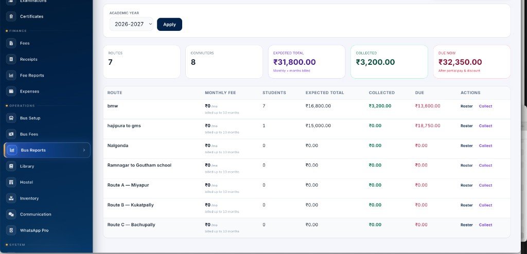Open the Academic Year 2026-2027 dropdown
The width and height of the screenshot is (527, 254).
tap(131, 24)
